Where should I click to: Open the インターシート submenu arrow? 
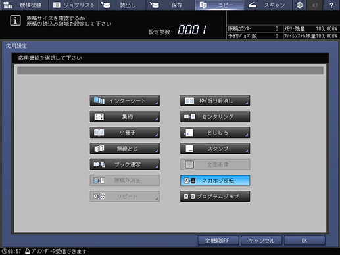coord(157,103)
